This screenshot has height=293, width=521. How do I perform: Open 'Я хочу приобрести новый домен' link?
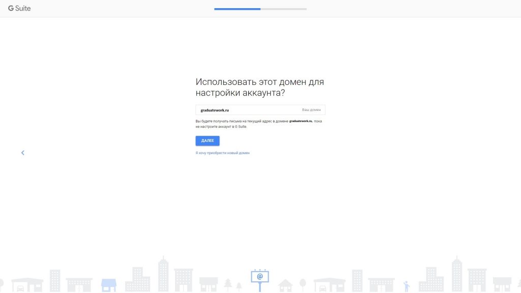[222, 153]
